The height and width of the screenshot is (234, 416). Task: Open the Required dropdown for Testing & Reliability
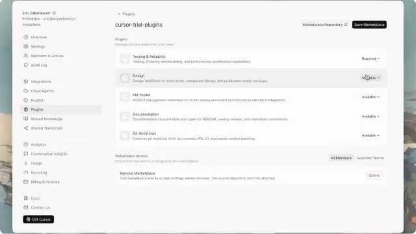pos(370,58)
